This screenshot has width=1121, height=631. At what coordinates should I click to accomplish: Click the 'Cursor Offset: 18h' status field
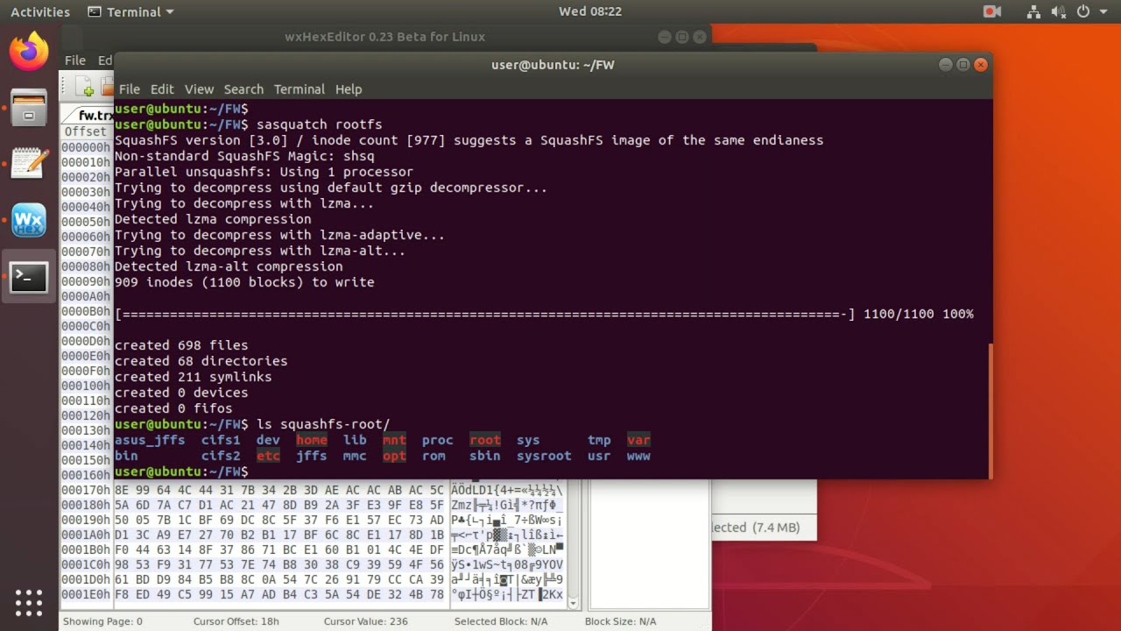click(x=236, y=621)
